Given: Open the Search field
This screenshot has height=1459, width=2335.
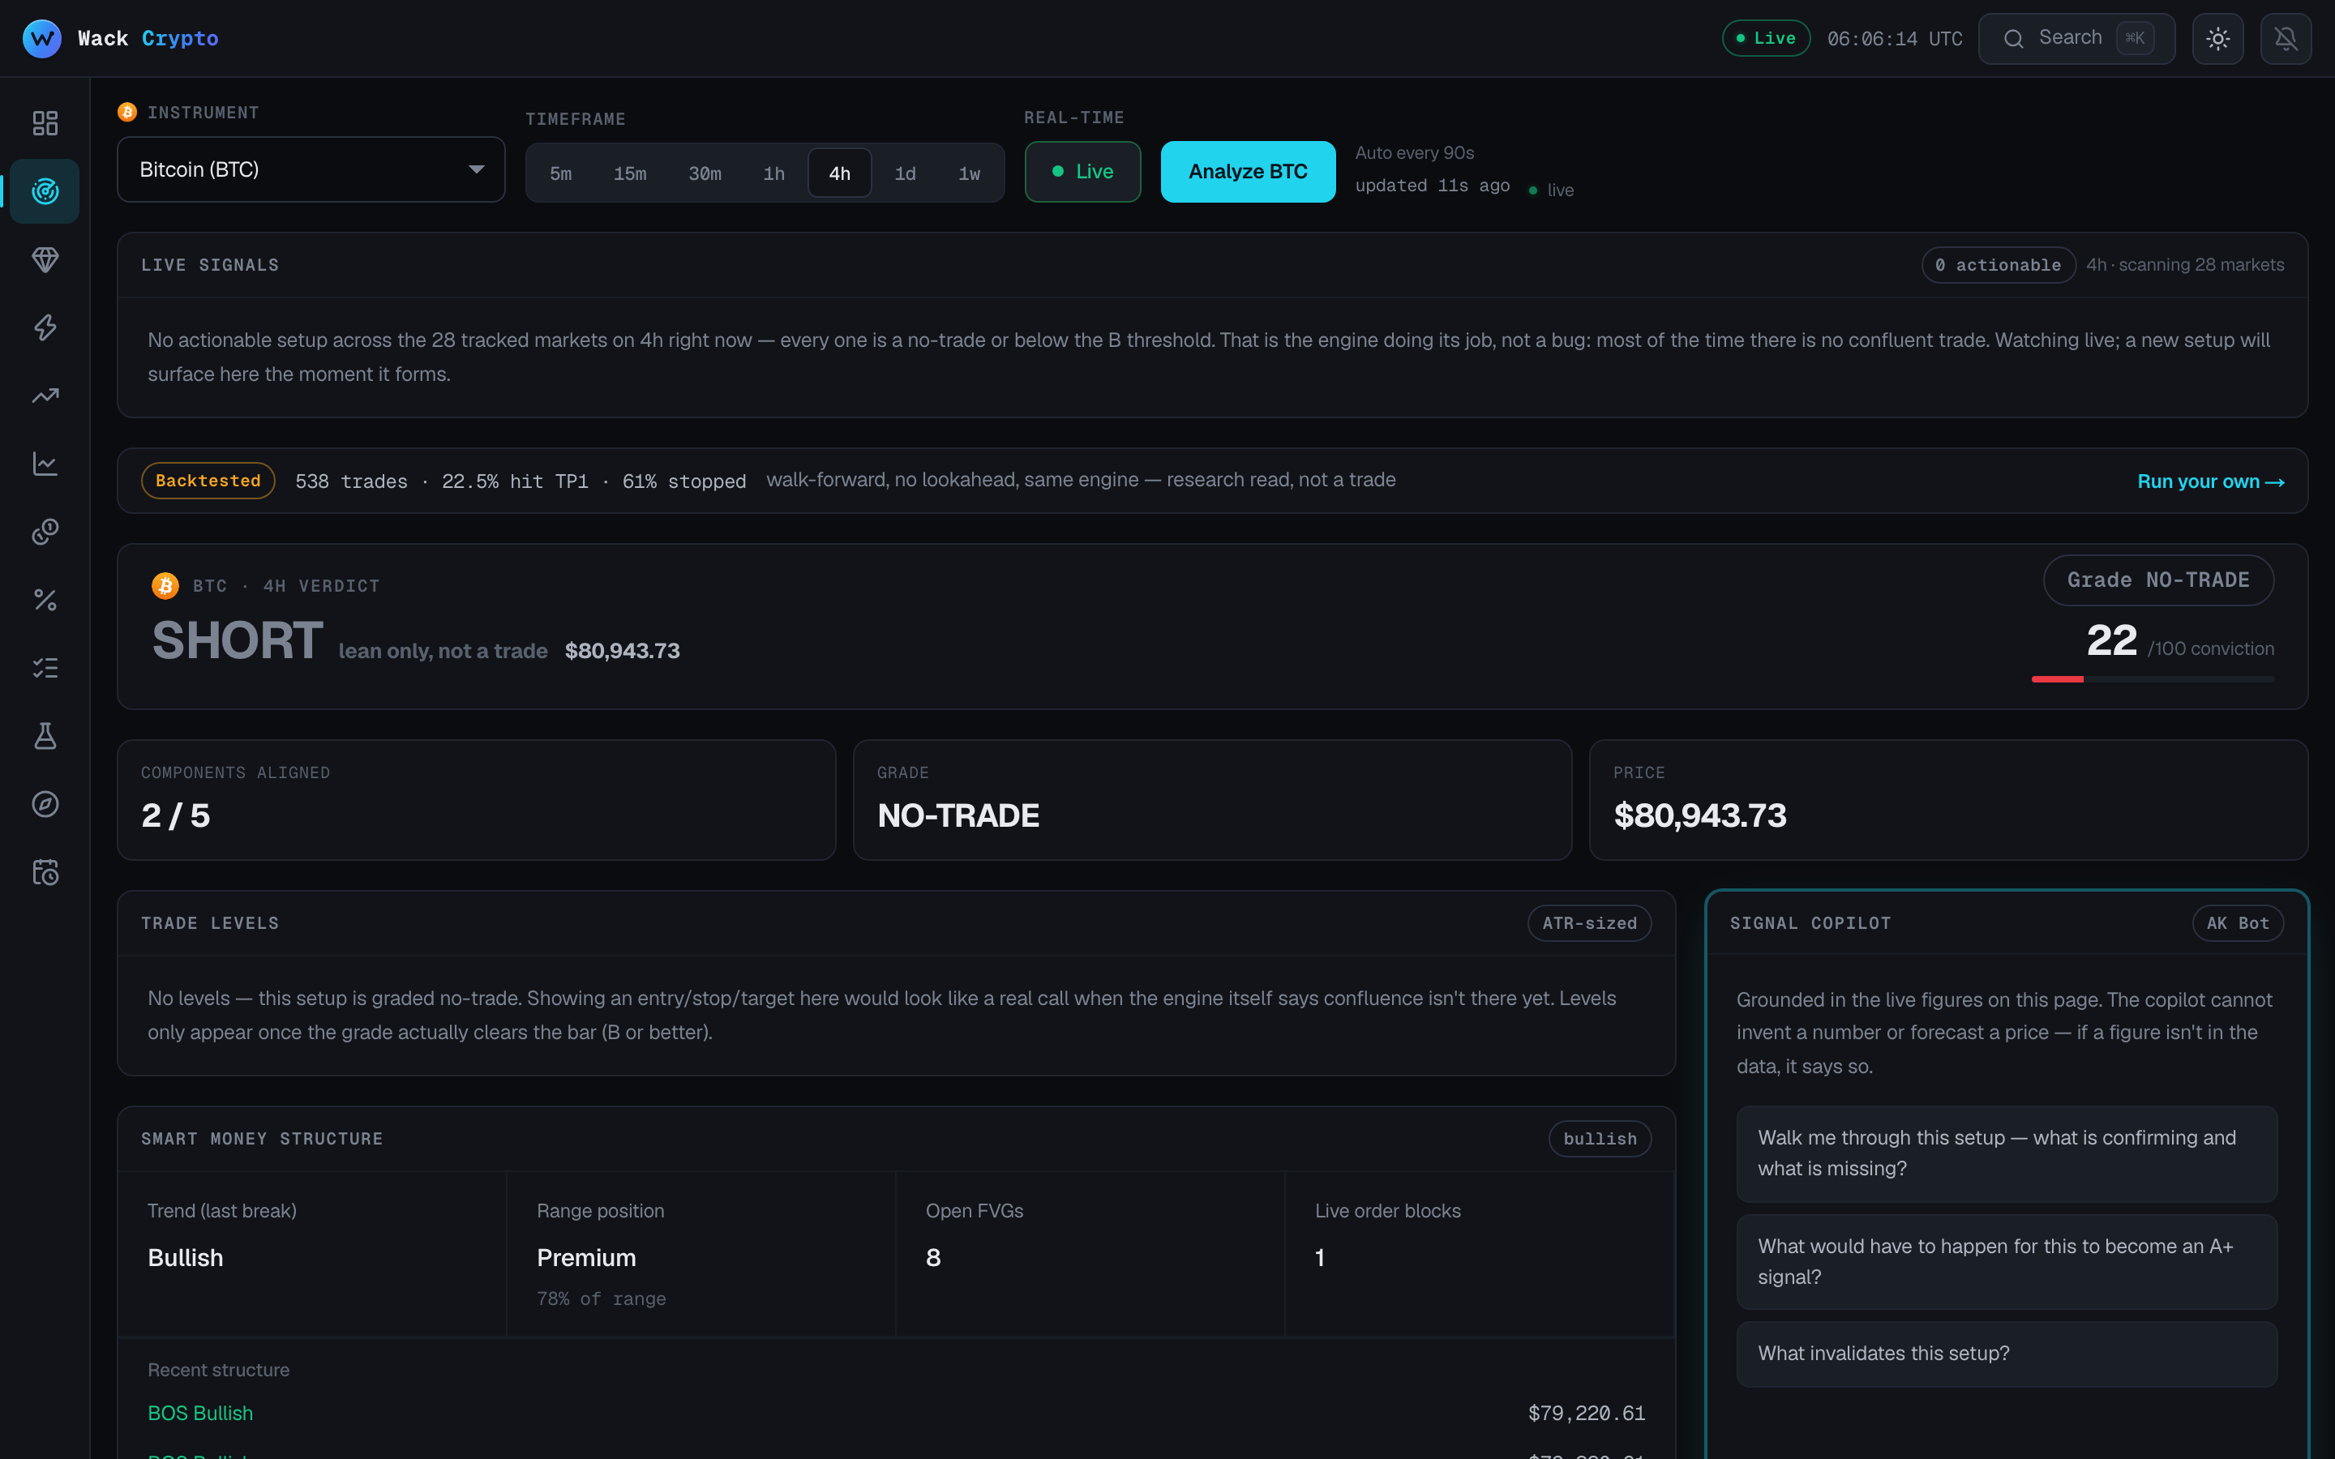Looking at the screenshot, I should point(2076,39).
